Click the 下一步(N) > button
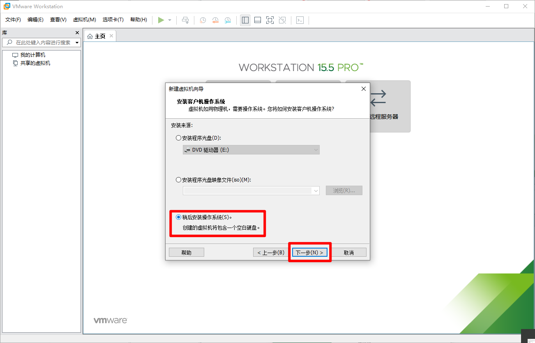 [310, 252]
